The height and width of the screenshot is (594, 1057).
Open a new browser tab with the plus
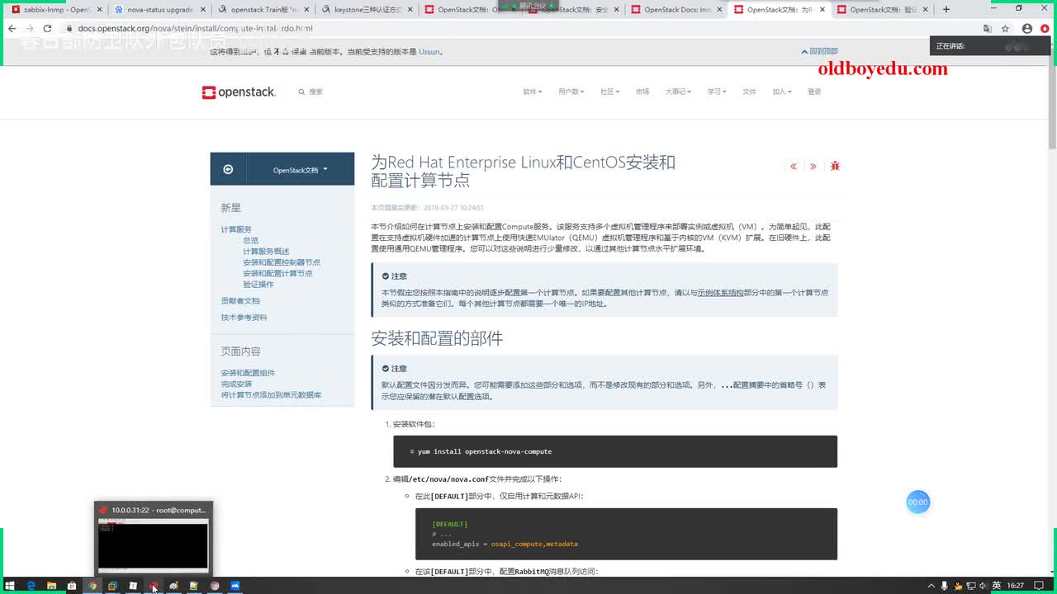pos(946,10)
